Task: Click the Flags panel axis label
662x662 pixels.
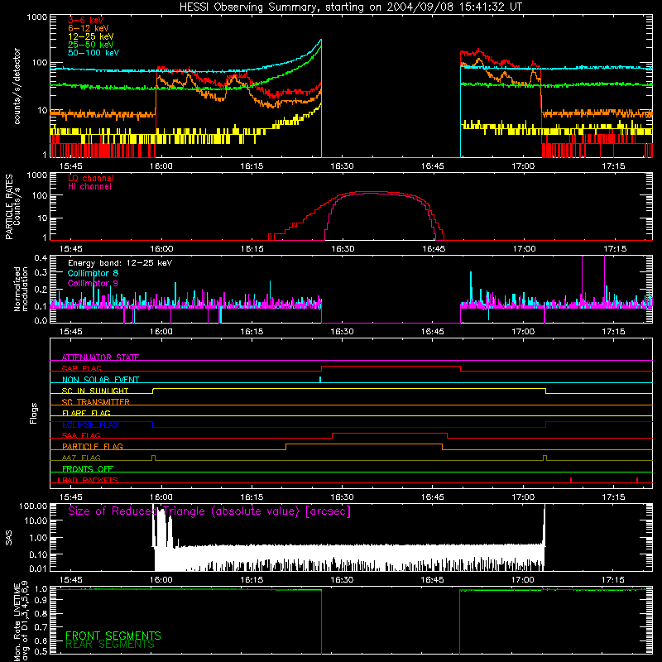Action: 34,413
